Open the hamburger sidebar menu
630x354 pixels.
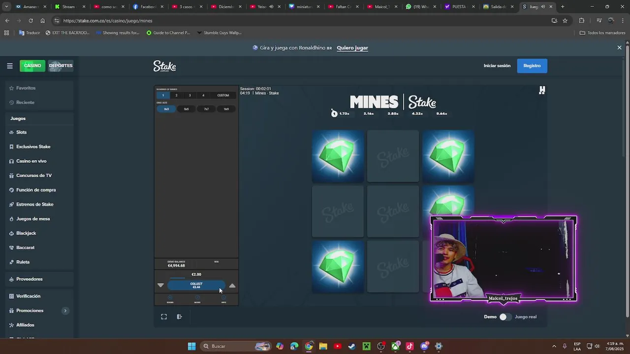[10, 65]
